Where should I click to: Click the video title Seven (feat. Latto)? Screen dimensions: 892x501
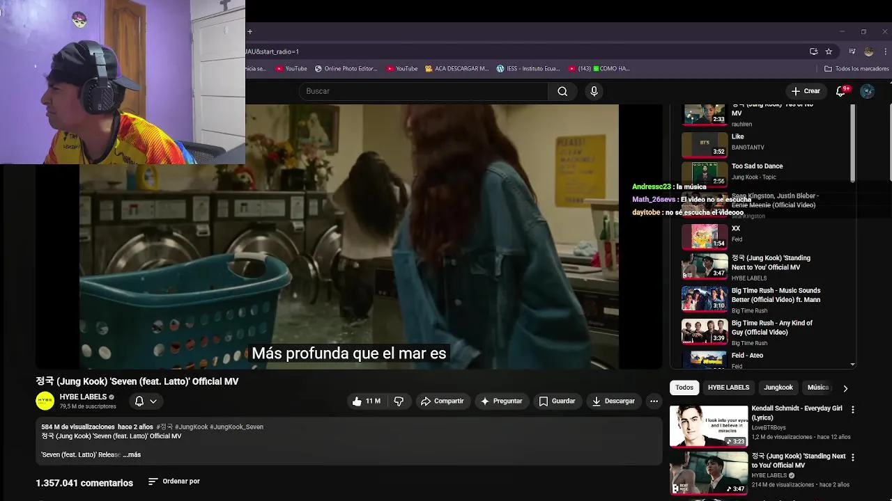[137, 381]
